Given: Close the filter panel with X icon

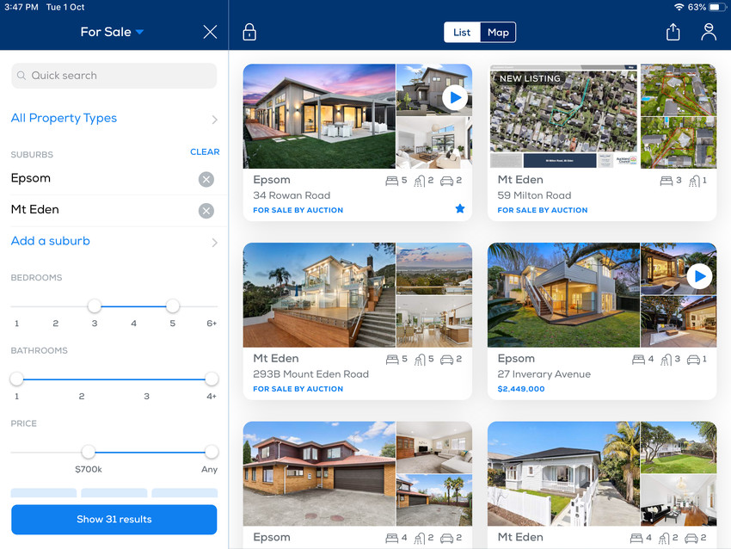Looking at the screenshot, I should 210,32.
